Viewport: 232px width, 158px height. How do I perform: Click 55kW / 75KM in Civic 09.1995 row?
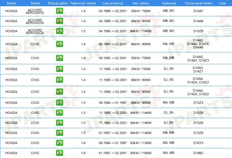click(x=141, y=58)
